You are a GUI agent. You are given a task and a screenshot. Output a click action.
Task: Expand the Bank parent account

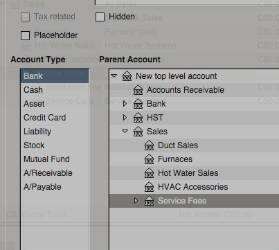(125, 104)
